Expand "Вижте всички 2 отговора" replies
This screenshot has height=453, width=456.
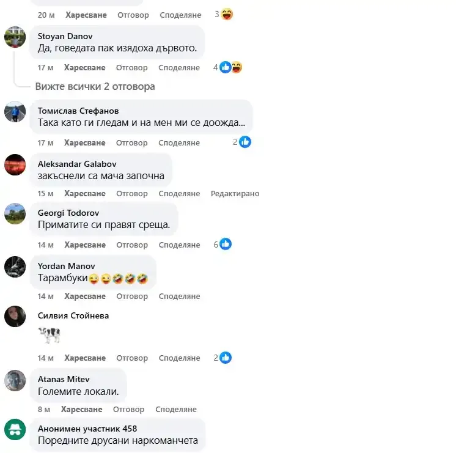coord(95,86)
